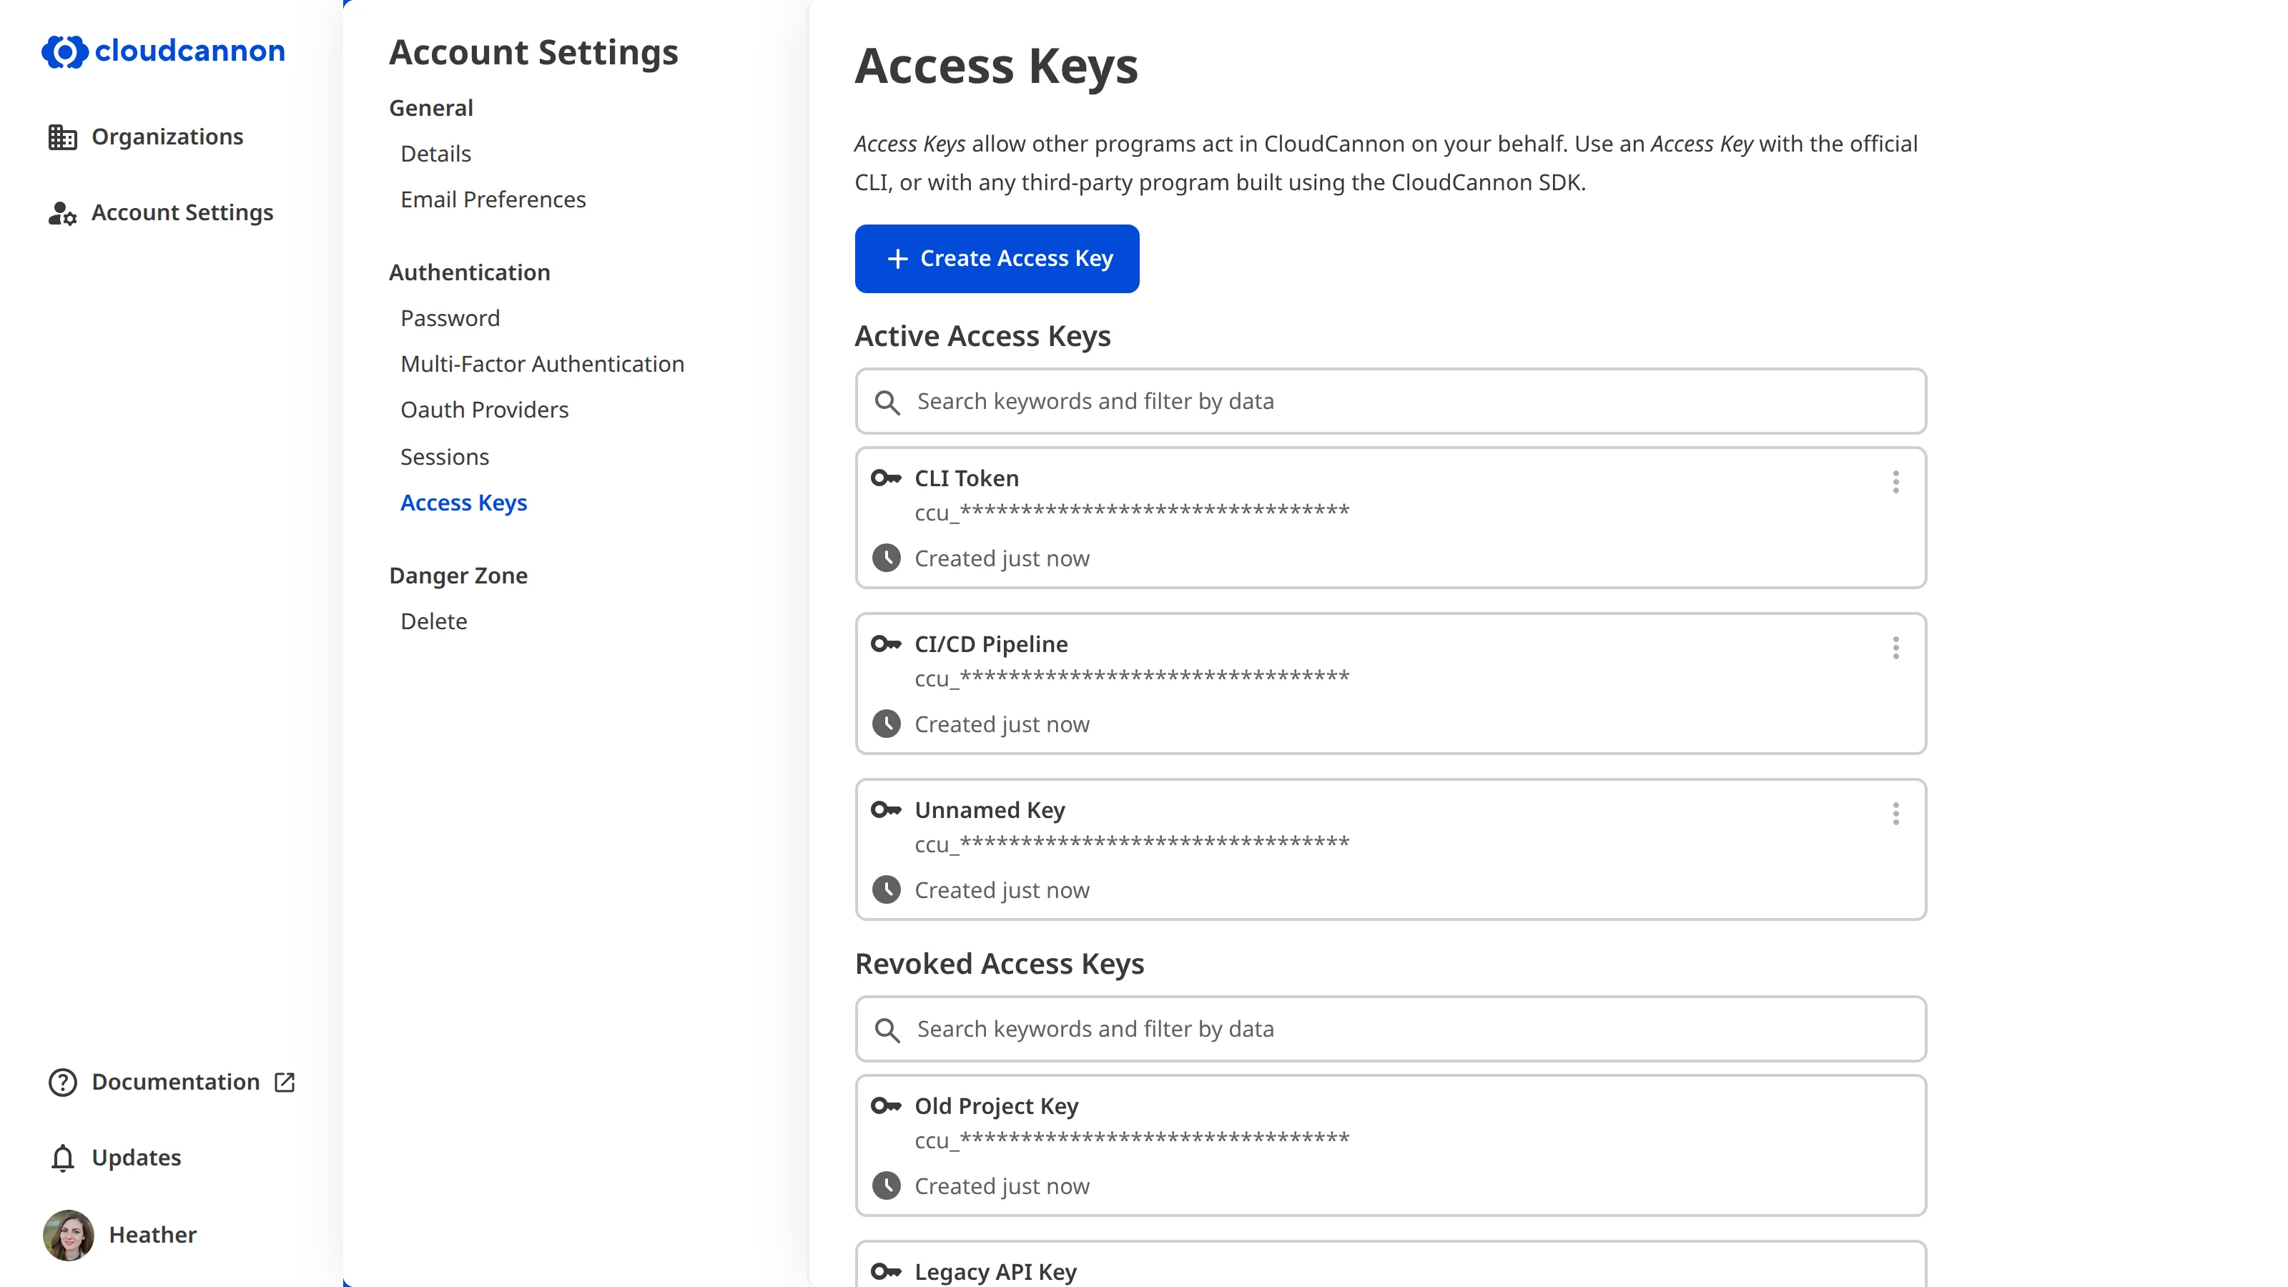The width and height of the screenshot is (2288, 1287).
Task: Click the General section heading
Action: [430, 109]
